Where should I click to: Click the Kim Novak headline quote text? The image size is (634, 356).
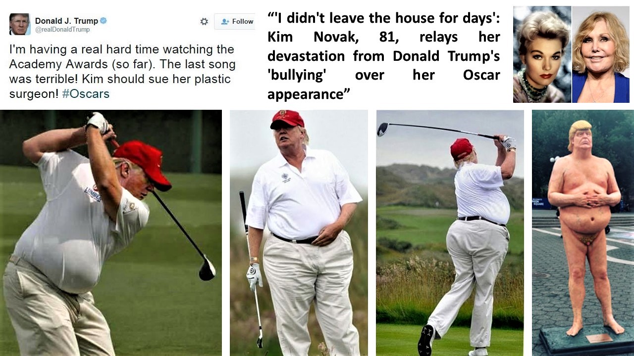tap(384, 56)
